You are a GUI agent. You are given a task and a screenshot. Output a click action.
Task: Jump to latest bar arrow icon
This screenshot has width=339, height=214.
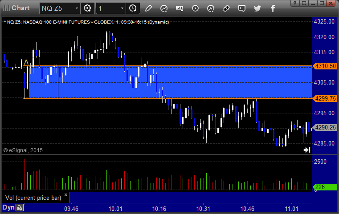click(x=307, y=150)
